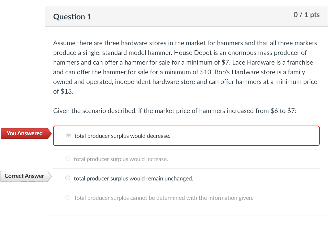
Task: Click the '0 / 1 pts' score indicator
Action: (x=306, y=15)
